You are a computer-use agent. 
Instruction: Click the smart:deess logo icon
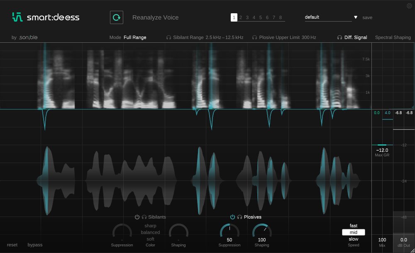[17, 17]
